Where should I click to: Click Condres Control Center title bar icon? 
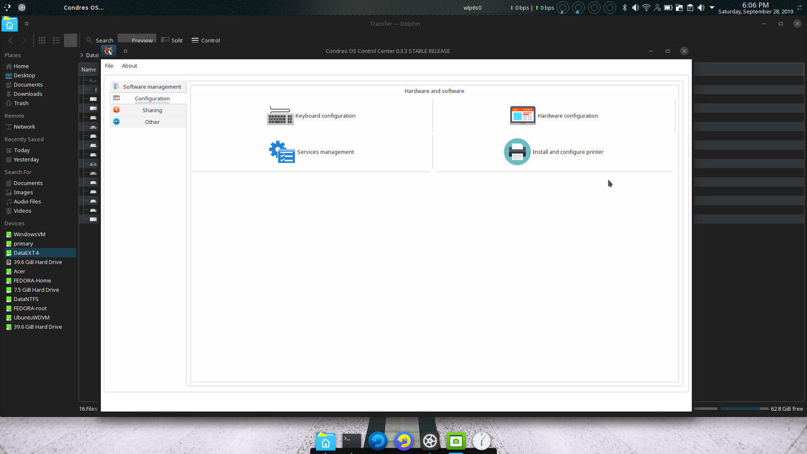[109, 51]
